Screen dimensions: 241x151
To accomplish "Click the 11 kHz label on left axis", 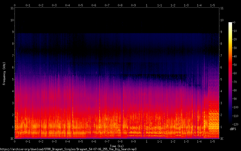I will tap(12, 8).
